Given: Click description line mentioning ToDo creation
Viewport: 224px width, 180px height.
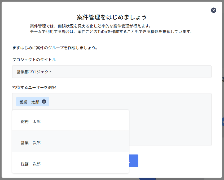Looking at the screenshot, I should click(x=111, y=32).
